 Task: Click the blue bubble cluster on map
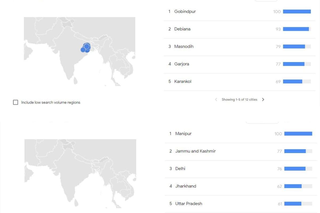tap(86, 48)
